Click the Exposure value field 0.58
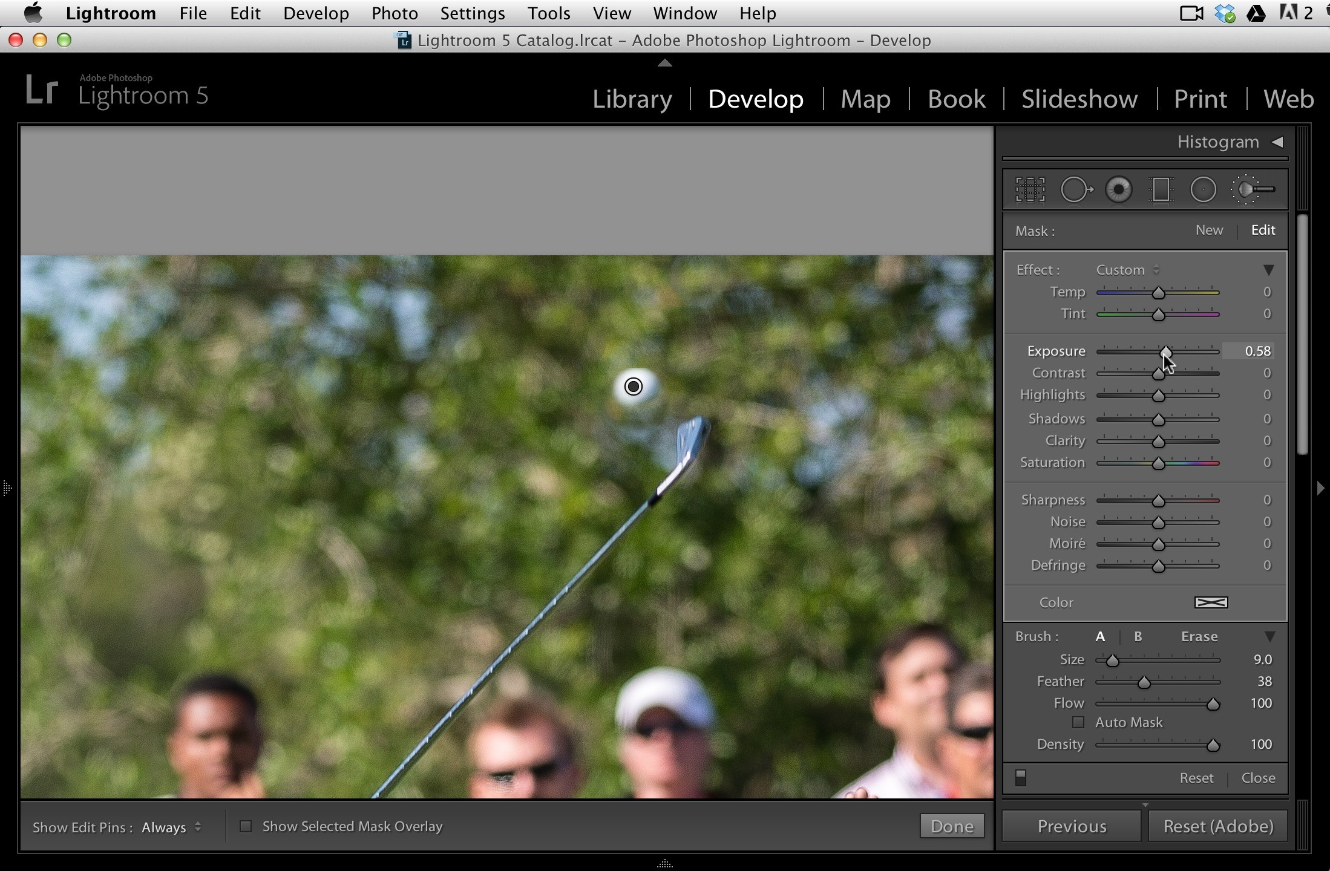This screenshot has width=1330, height=871. pos(1248,351)
